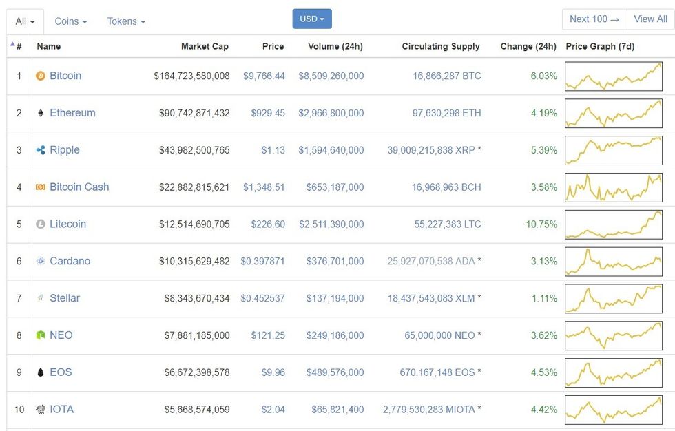Open the Coins menu
The height and width of the screenshot is (431, 675).
(70, 21)
